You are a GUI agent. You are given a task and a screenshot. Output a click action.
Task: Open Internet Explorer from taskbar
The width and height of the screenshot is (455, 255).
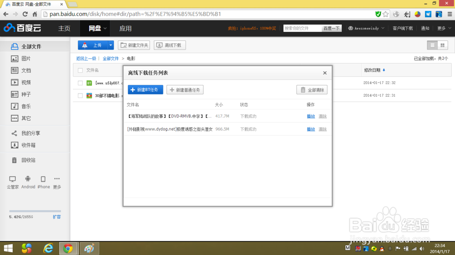pos(48,248)
